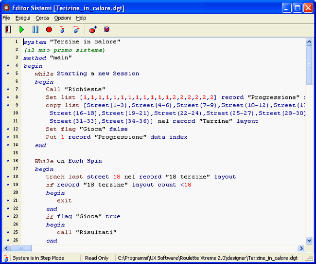Click the track last street 18 line
316x264 pixels.
140,177
